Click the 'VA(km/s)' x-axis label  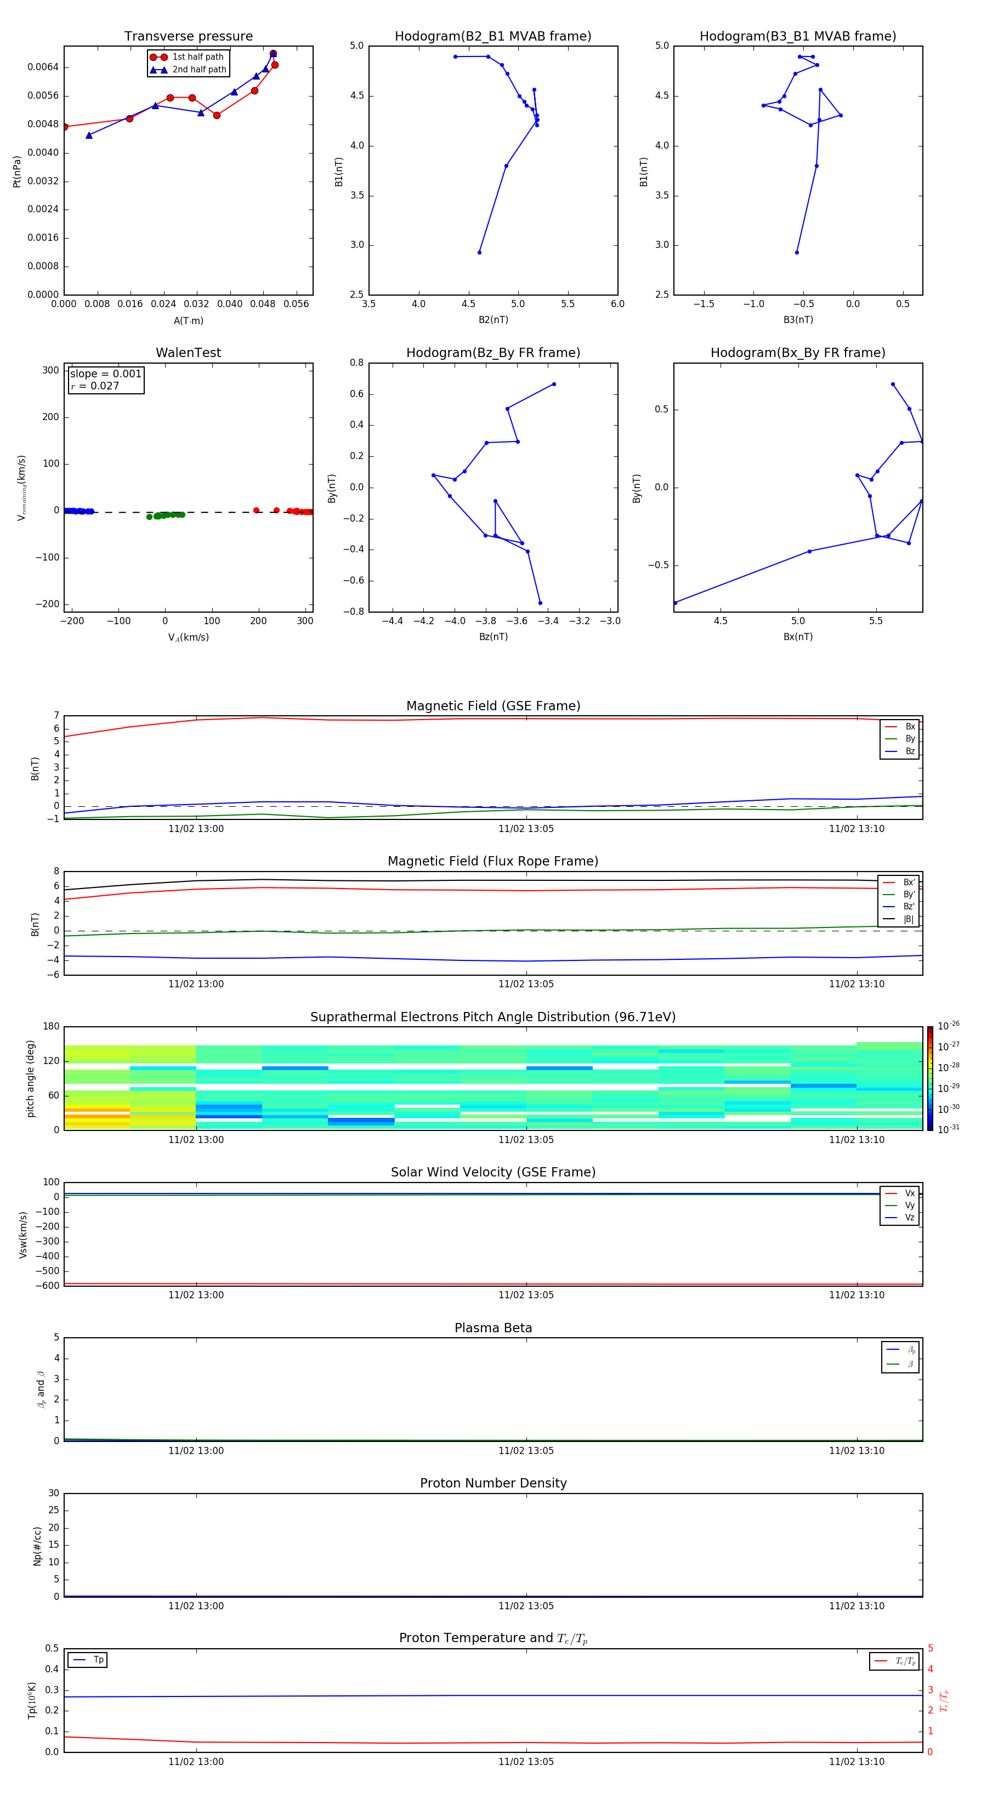pos(188,638)
